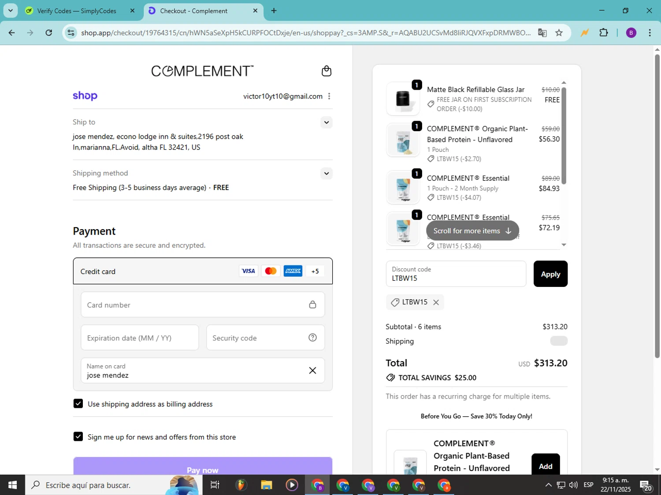Open Task View on the taskbar

click(x=215, y=485)
